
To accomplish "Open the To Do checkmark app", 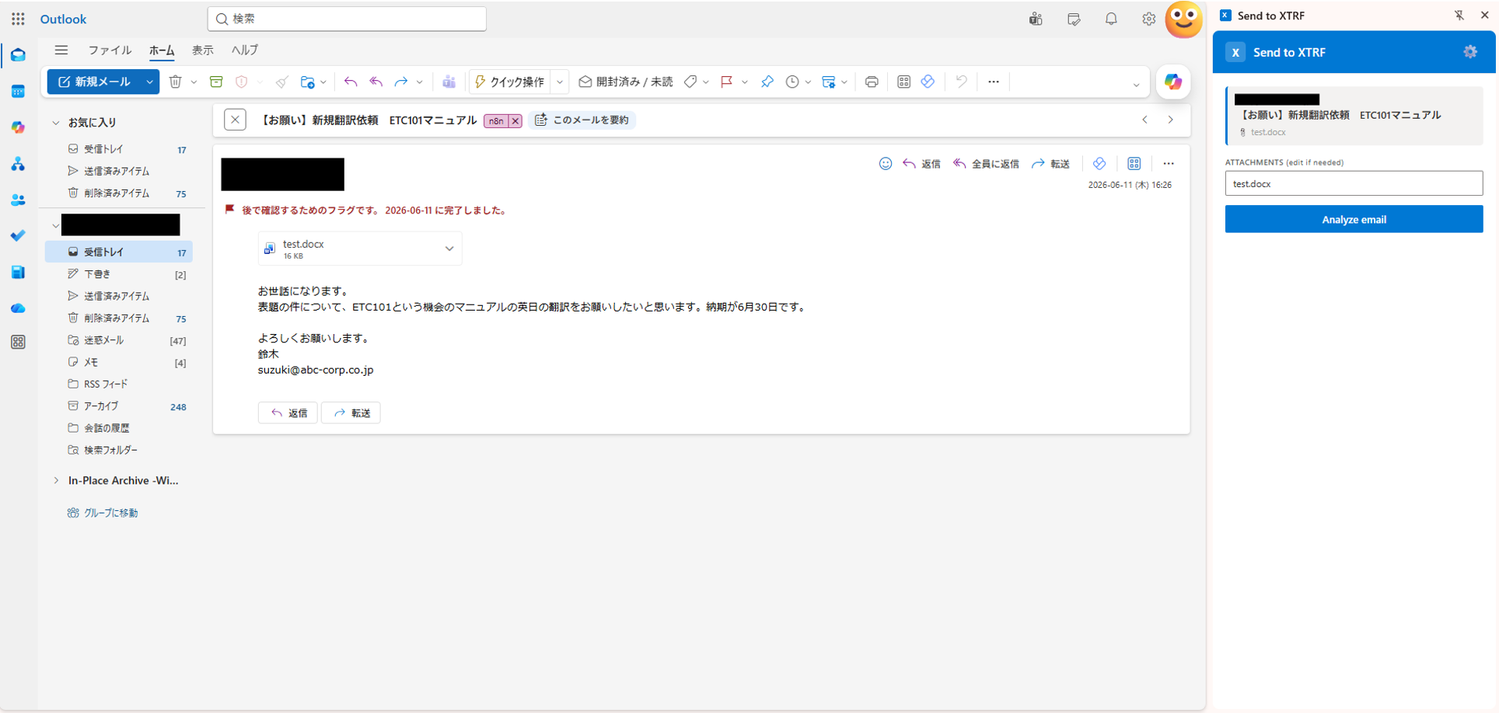I will [x=18, y=235].
